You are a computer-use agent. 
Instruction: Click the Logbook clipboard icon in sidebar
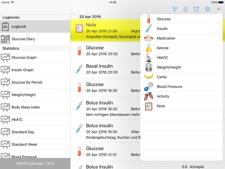click(x=5, y=26)
